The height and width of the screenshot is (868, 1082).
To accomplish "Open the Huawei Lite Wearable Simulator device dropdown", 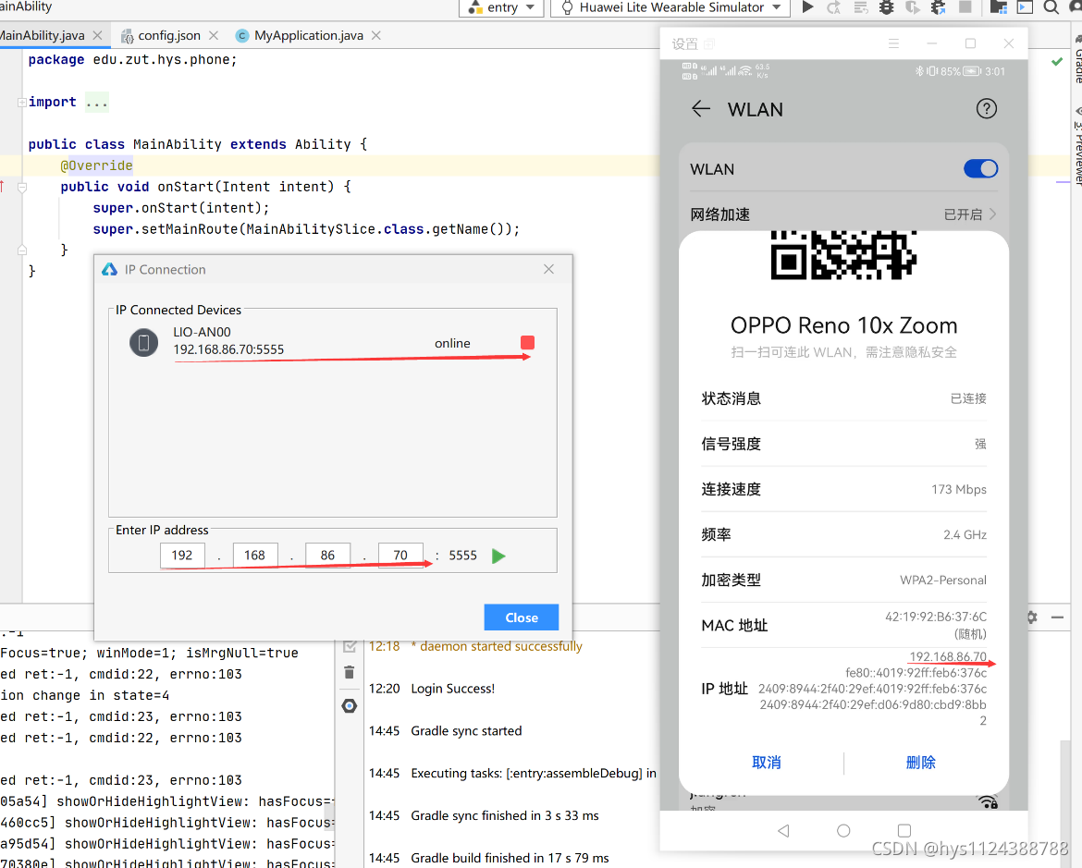I will click(672, 7).
